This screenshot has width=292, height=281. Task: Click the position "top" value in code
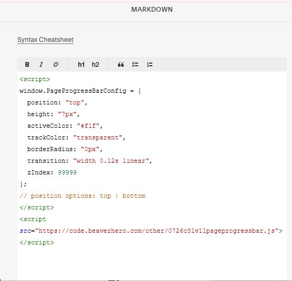(75, 103)
